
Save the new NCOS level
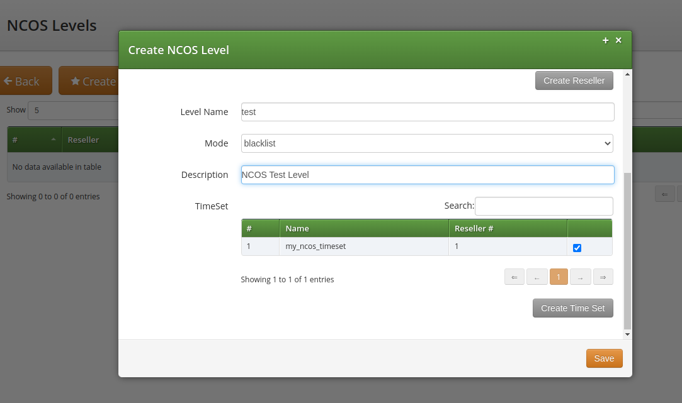click(x=604, y=358)
